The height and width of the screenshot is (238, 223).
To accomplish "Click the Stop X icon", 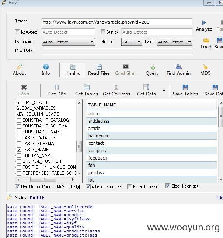I will [x=24, y=87].
